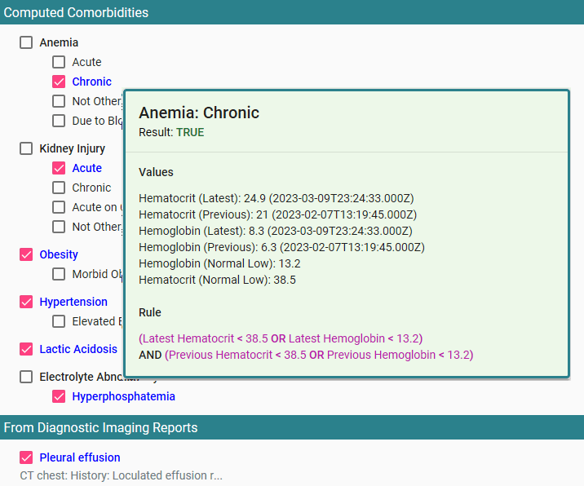
Task: Click the Pleural effusion link
Action: (x=80, y=457)
